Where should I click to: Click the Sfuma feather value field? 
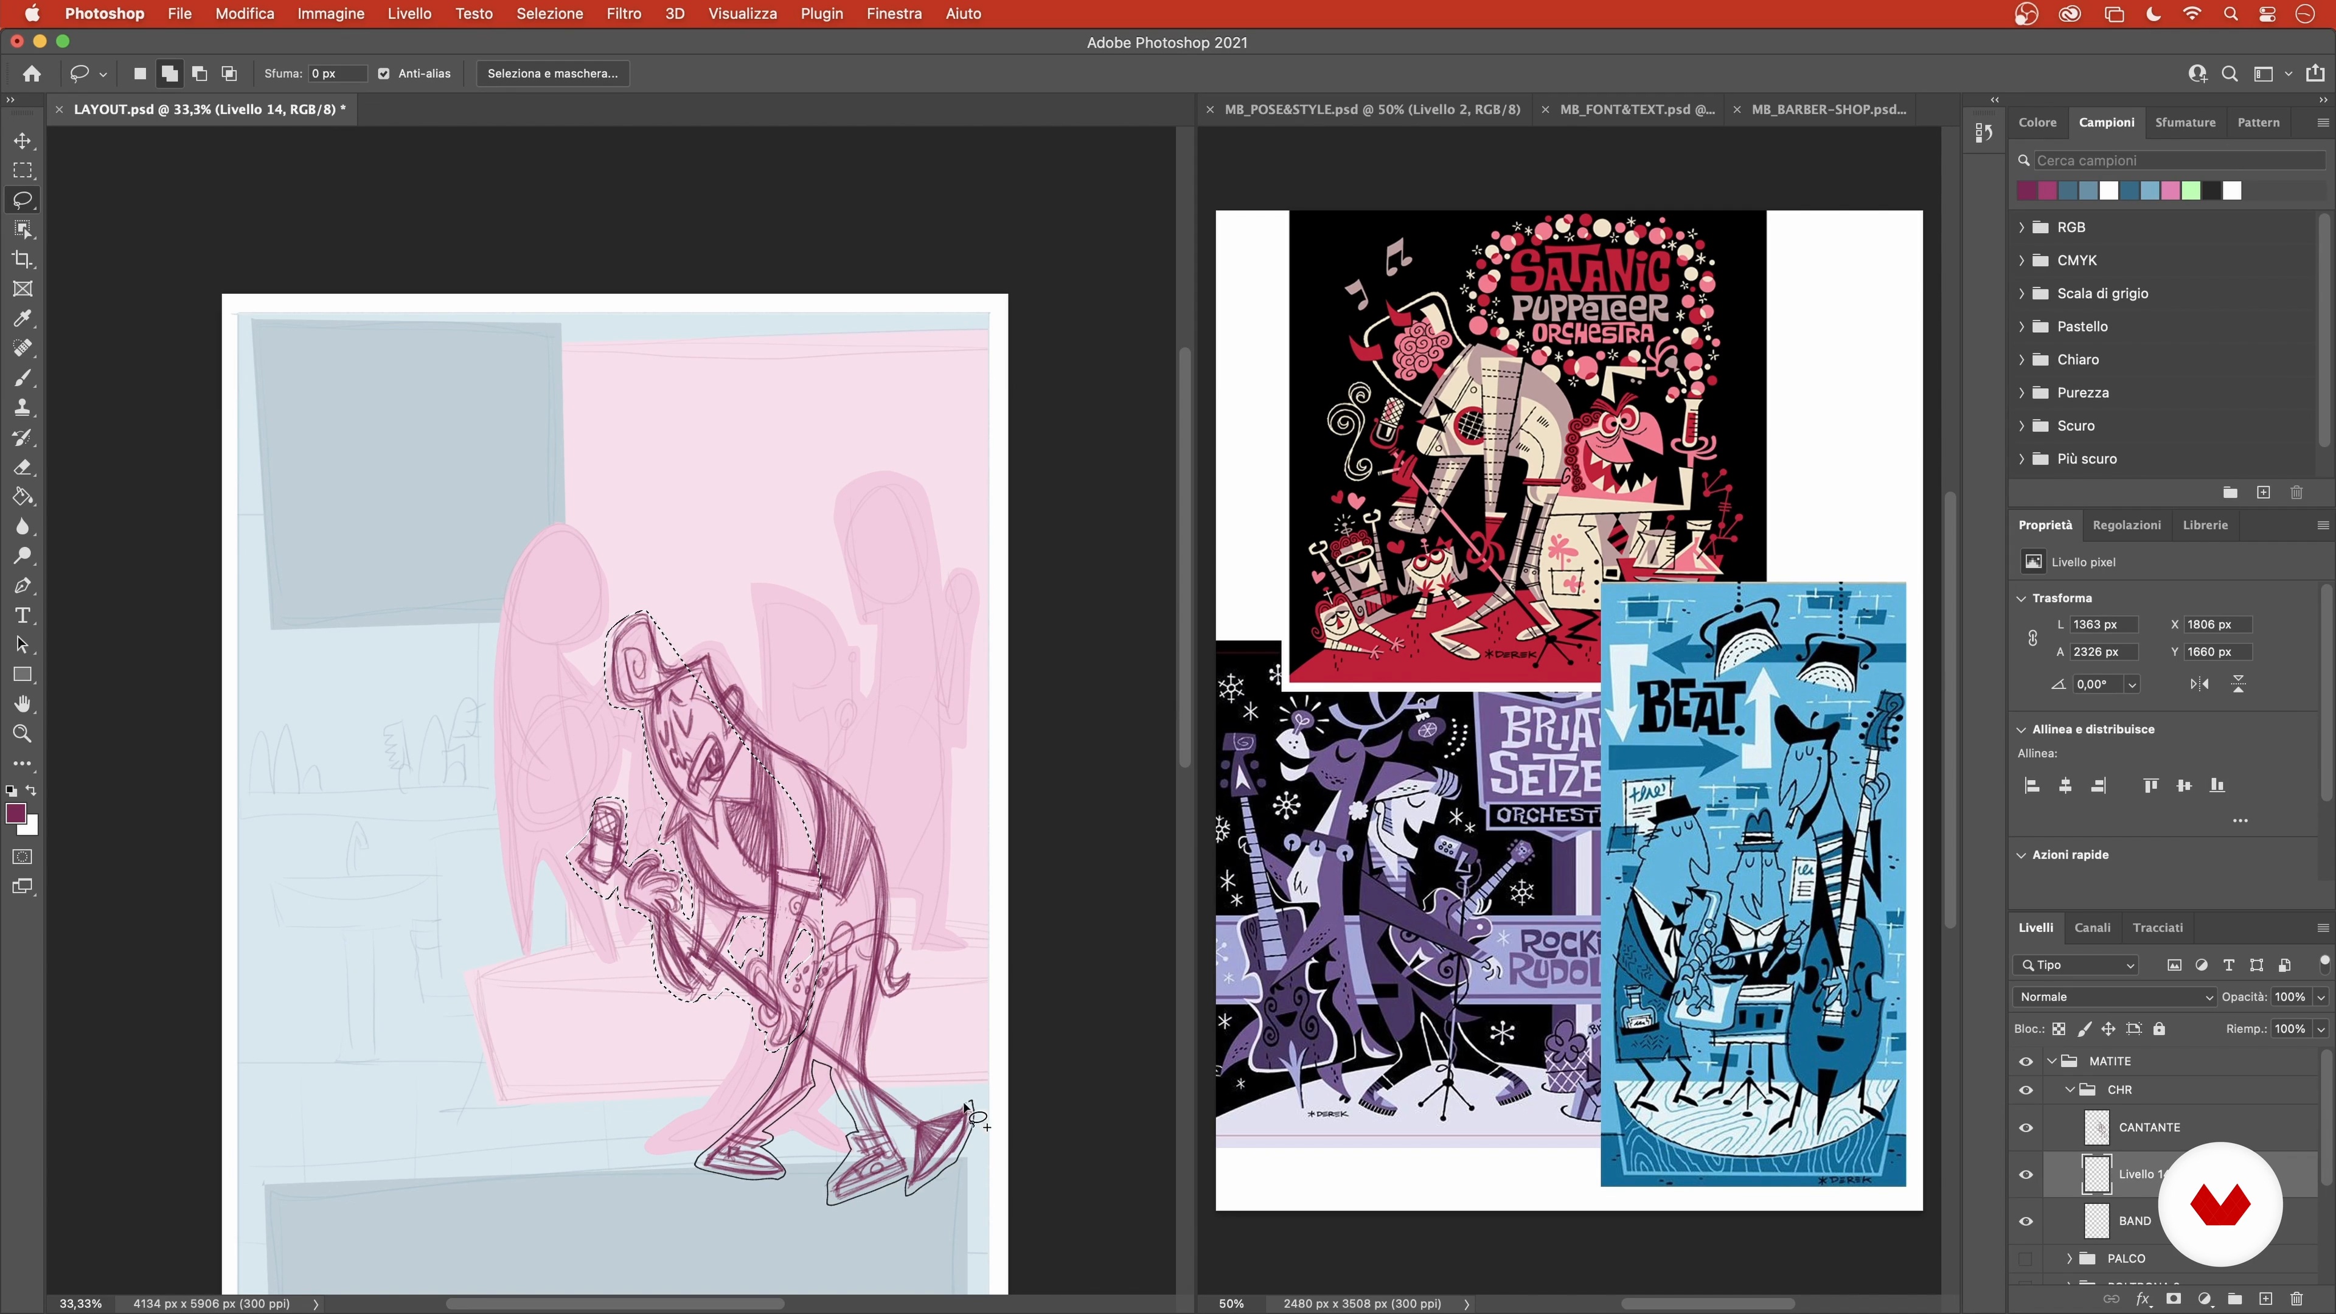[x=338, y=74]
